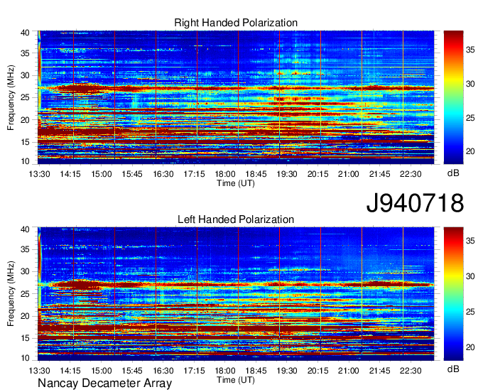Viewport: 483px width, 392px height.
Task: Select 40 MHz tick on Right Handed frequency axis
Action: [x=25, y=33]
